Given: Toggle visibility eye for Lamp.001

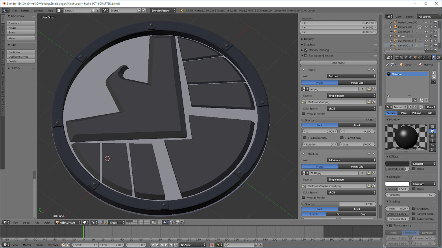Looking at the screenshot, I should [426, 45].
